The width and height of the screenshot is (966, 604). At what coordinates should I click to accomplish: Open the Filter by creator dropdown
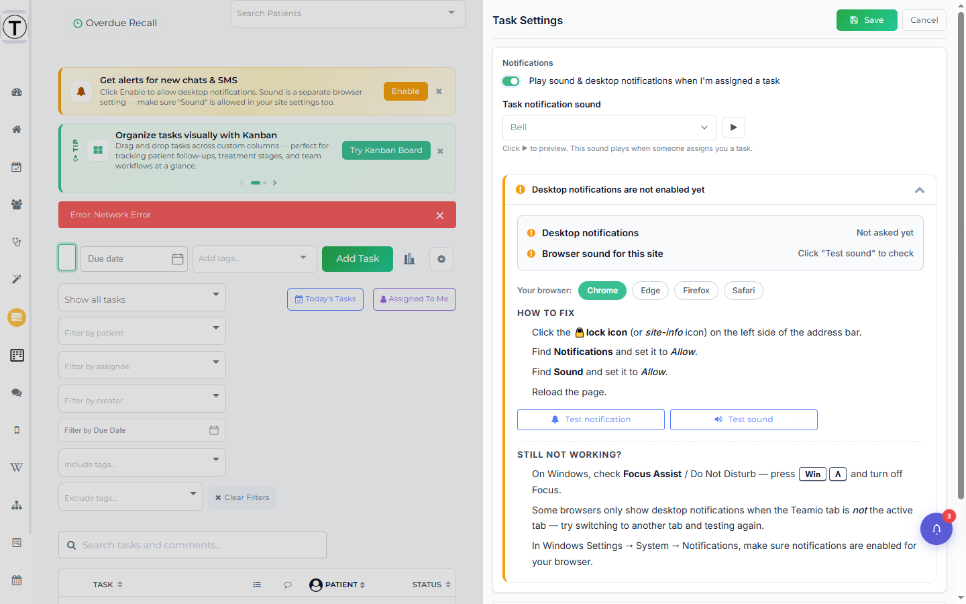142,399
